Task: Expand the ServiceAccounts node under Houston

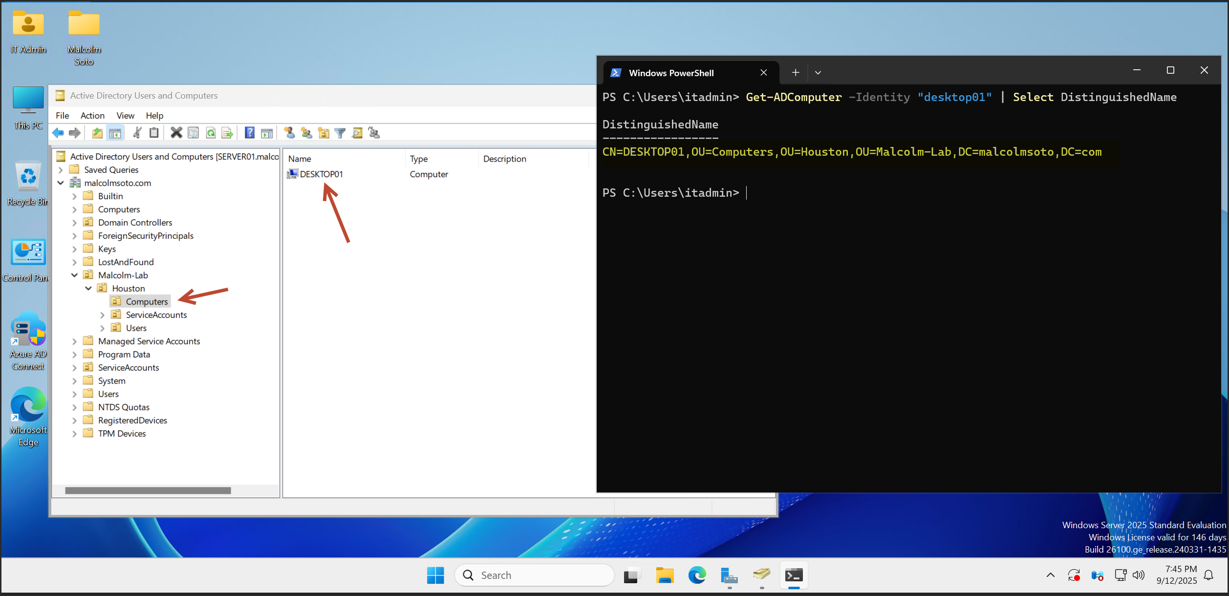Action: (102, 315)
